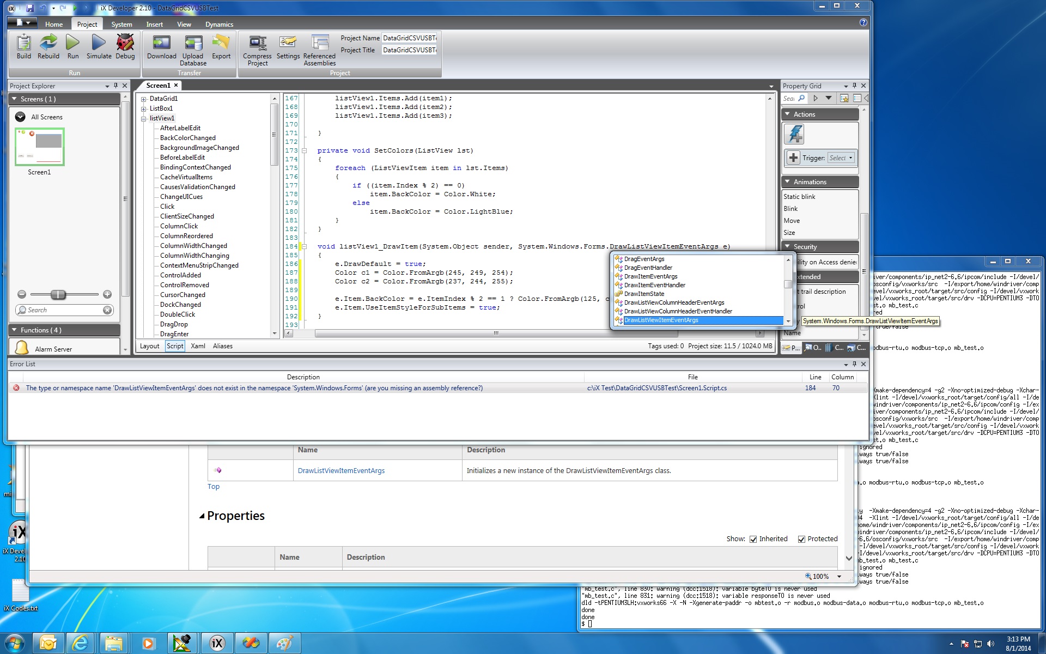Zoom in screens with the plus icon
1046x654 pixels.
tap(107, 294)
